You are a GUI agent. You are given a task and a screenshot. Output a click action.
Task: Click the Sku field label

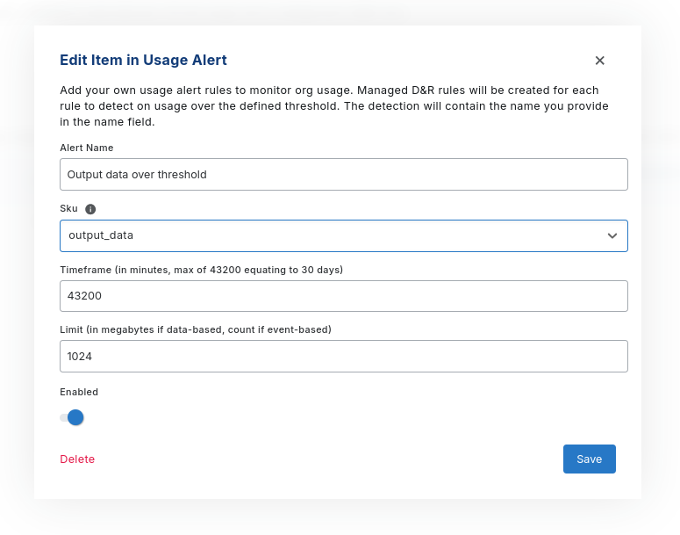(x=68, y=209)
